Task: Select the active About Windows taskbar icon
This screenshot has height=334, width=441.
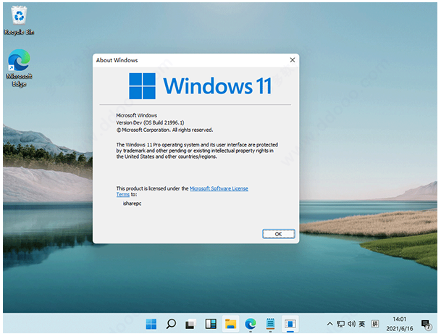Action: (x=290, y=324)
